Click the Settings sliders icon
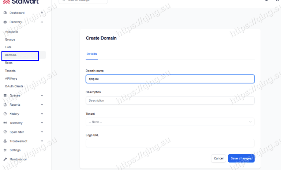 5,150
